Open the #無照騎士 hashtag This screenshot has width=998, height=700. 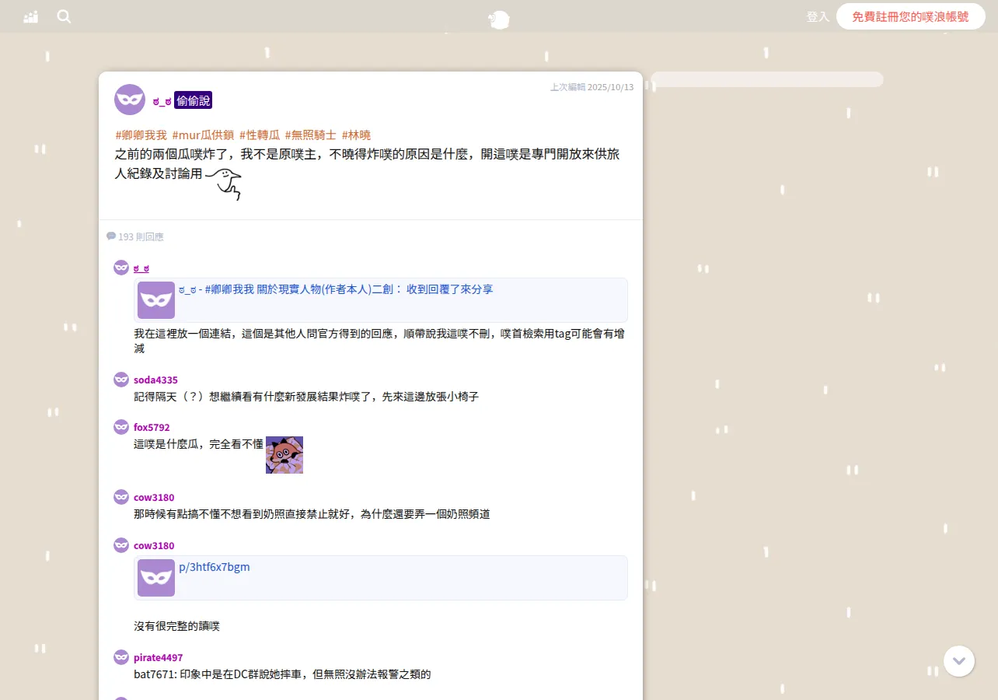(310, 135)
